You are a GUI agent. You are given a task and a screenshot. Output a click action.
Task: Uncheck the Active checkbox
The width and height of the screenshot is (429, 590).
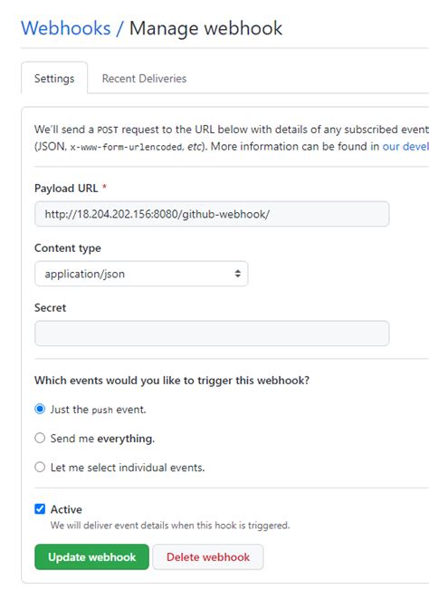[40, 509]
